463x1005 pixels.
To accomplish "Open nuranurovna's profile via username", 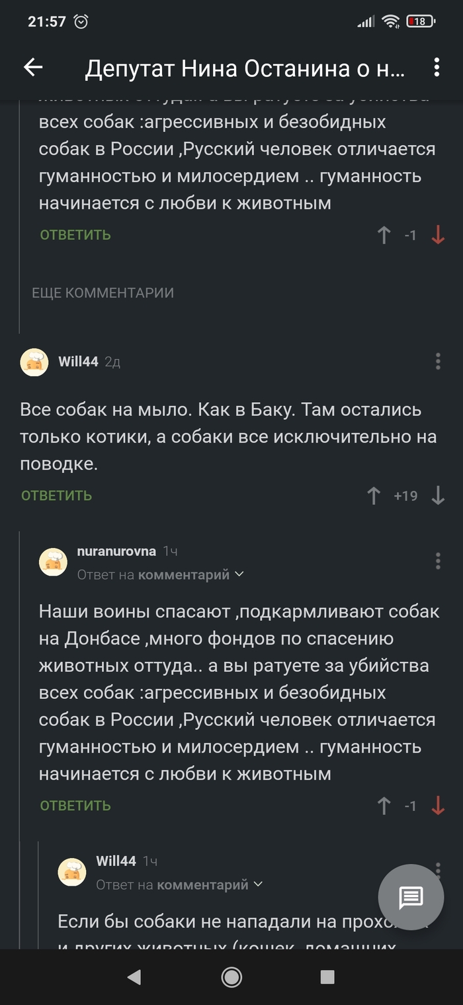I will click(x=116, y=551).
